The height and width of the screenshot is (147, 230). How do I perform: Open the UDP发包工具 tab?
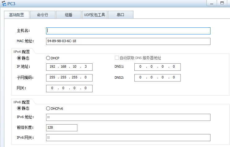95,15
